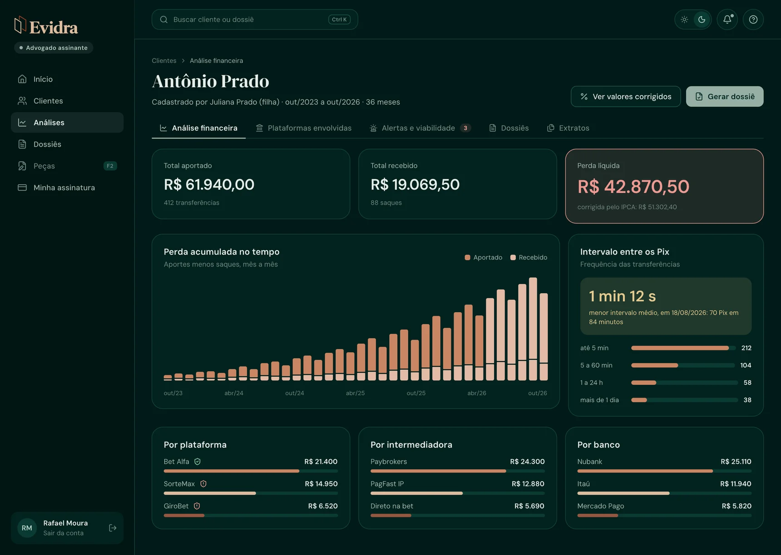
Task: Switch to Plataformas envolvidas tab
Action: click(x=303, y=128)
